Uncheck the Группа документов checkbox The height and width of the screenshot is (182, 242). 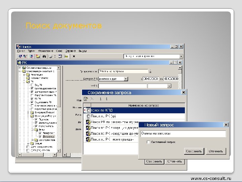32,88
